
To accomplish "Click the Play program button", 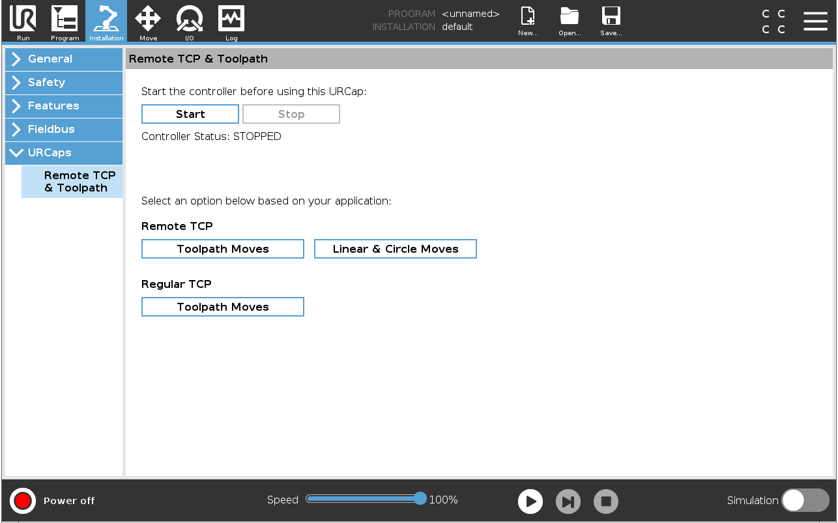I will 530,502.
